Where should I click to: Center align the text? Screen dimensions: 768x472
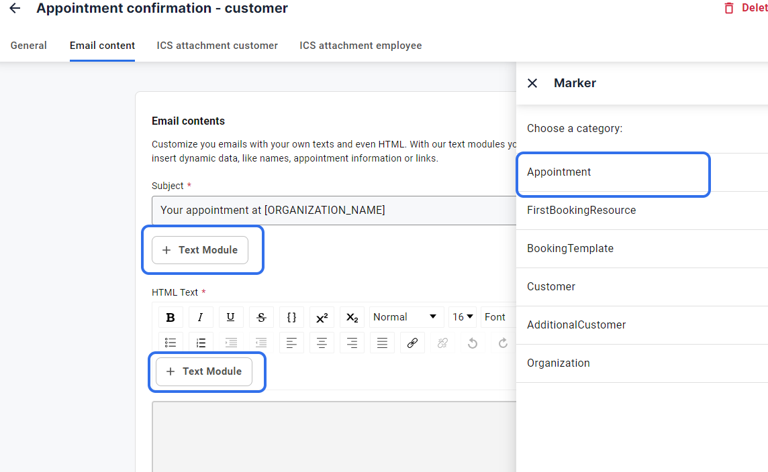[x=322, y=343]
